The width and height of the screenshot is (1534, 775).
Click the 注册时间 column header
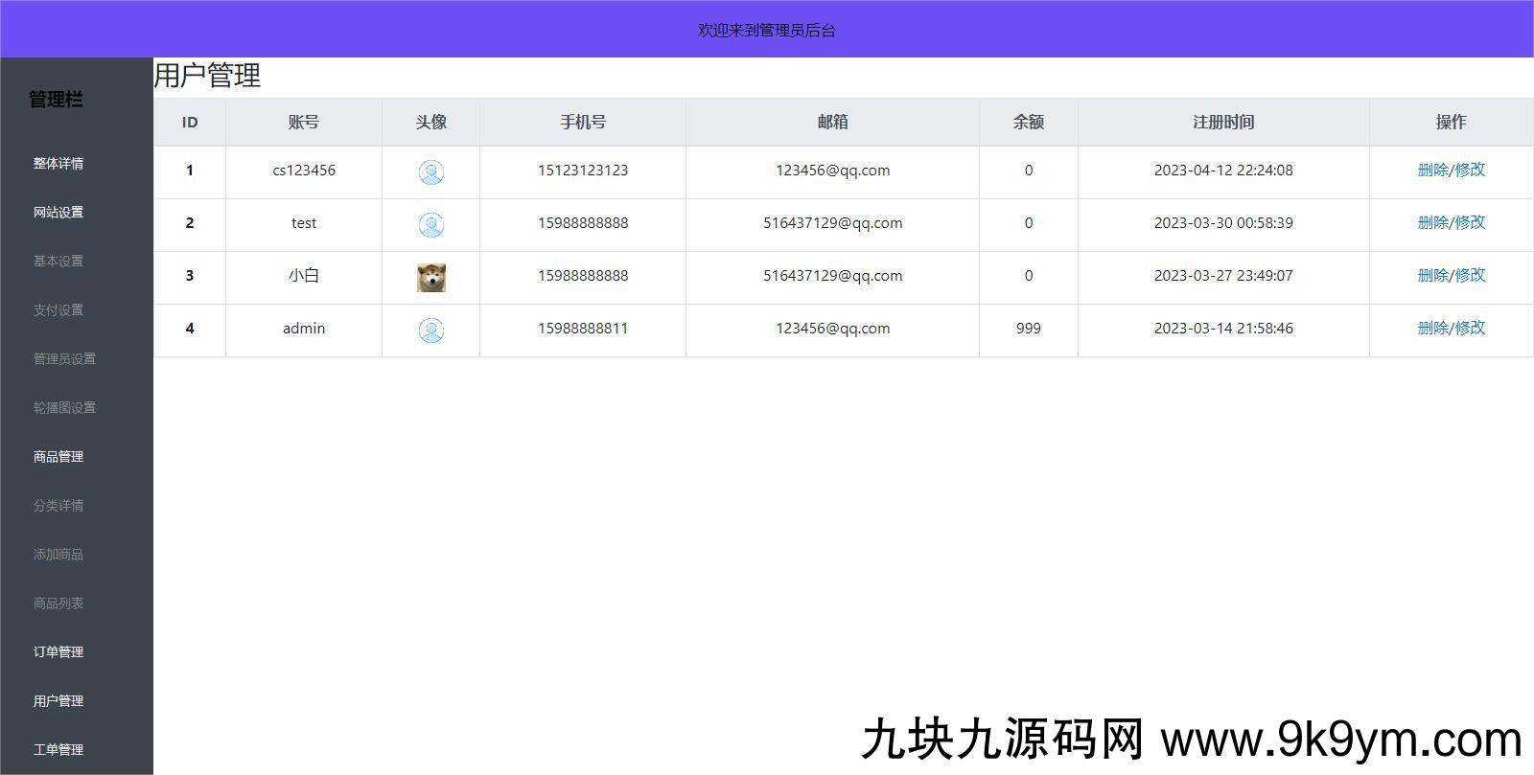point(1222,122)
